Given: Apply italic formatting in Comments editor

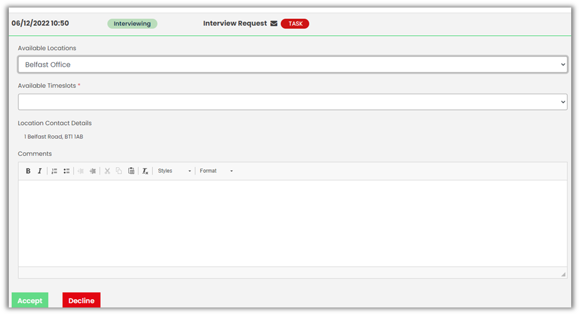Looking at the screenshot, I should 40,171.
